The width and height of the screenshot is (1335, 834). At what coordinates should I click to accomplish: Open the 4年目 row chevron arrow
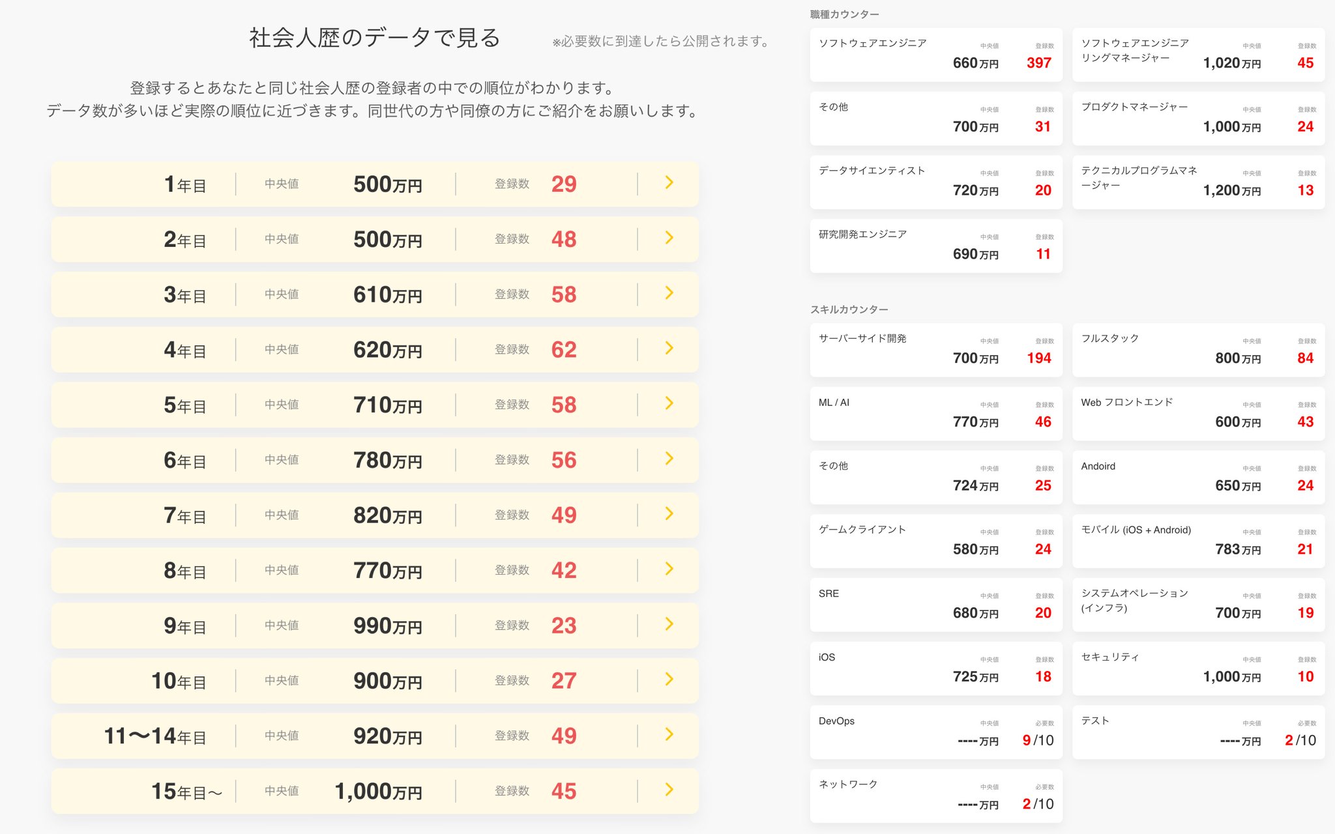669,349
